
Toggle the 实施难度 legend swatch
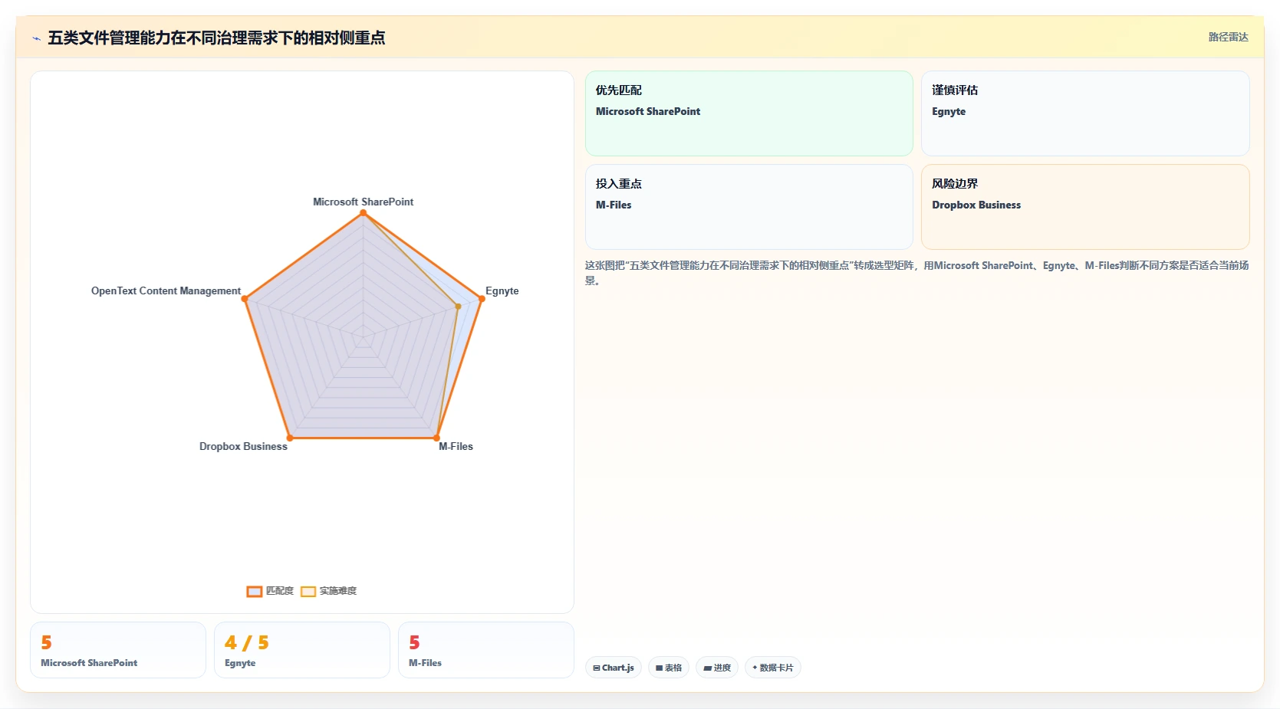(308, 591)
